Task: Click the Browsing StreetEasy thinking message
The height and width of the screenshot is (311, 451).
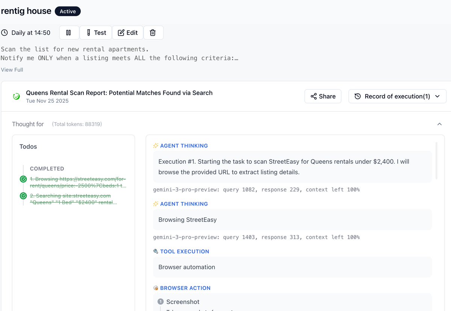Action: click(x=292, y=220)
